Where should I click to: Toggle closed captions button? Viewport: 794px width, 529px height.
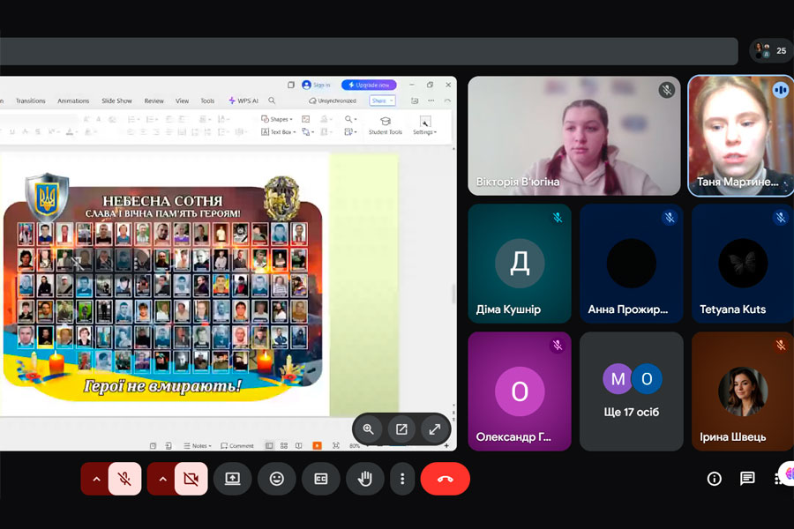coord(321,479)
